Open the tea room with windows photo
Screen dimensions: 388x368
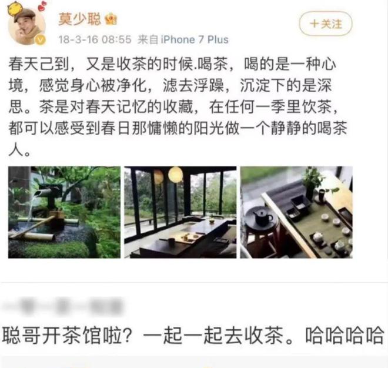tap(180, 212)
